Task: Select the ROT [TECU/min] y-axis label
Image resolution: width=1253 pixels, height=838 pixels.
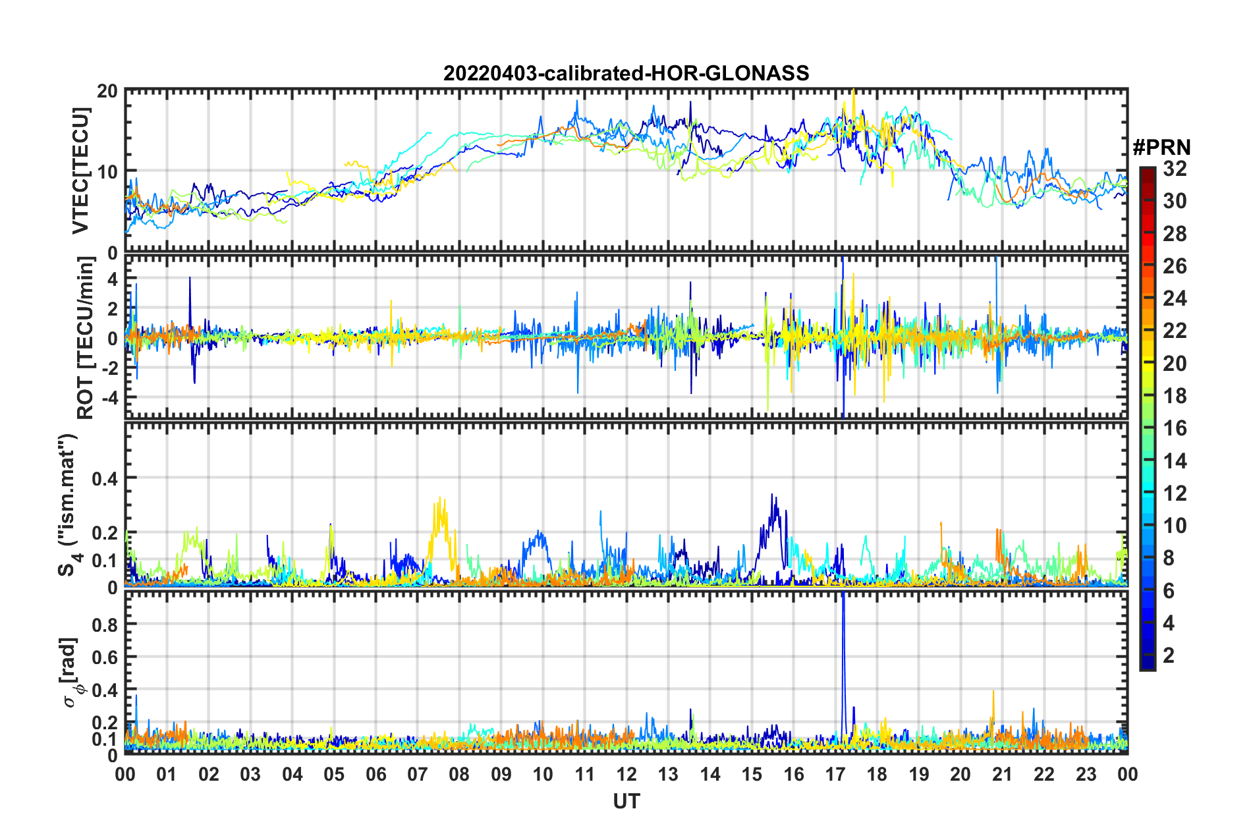Action: click(x=86, y=338)
